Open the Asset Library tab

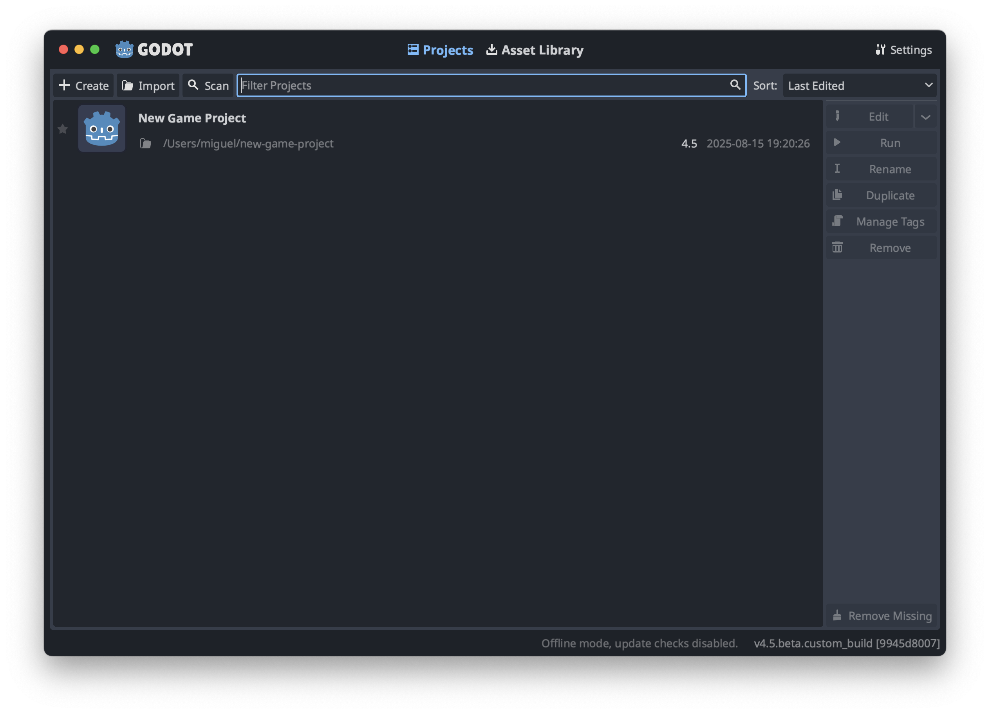click(535, 50)
